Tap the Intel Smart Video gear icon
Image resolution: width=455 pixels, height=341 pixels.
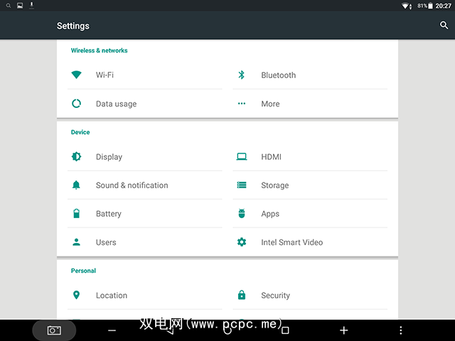[x=242, y=242]
